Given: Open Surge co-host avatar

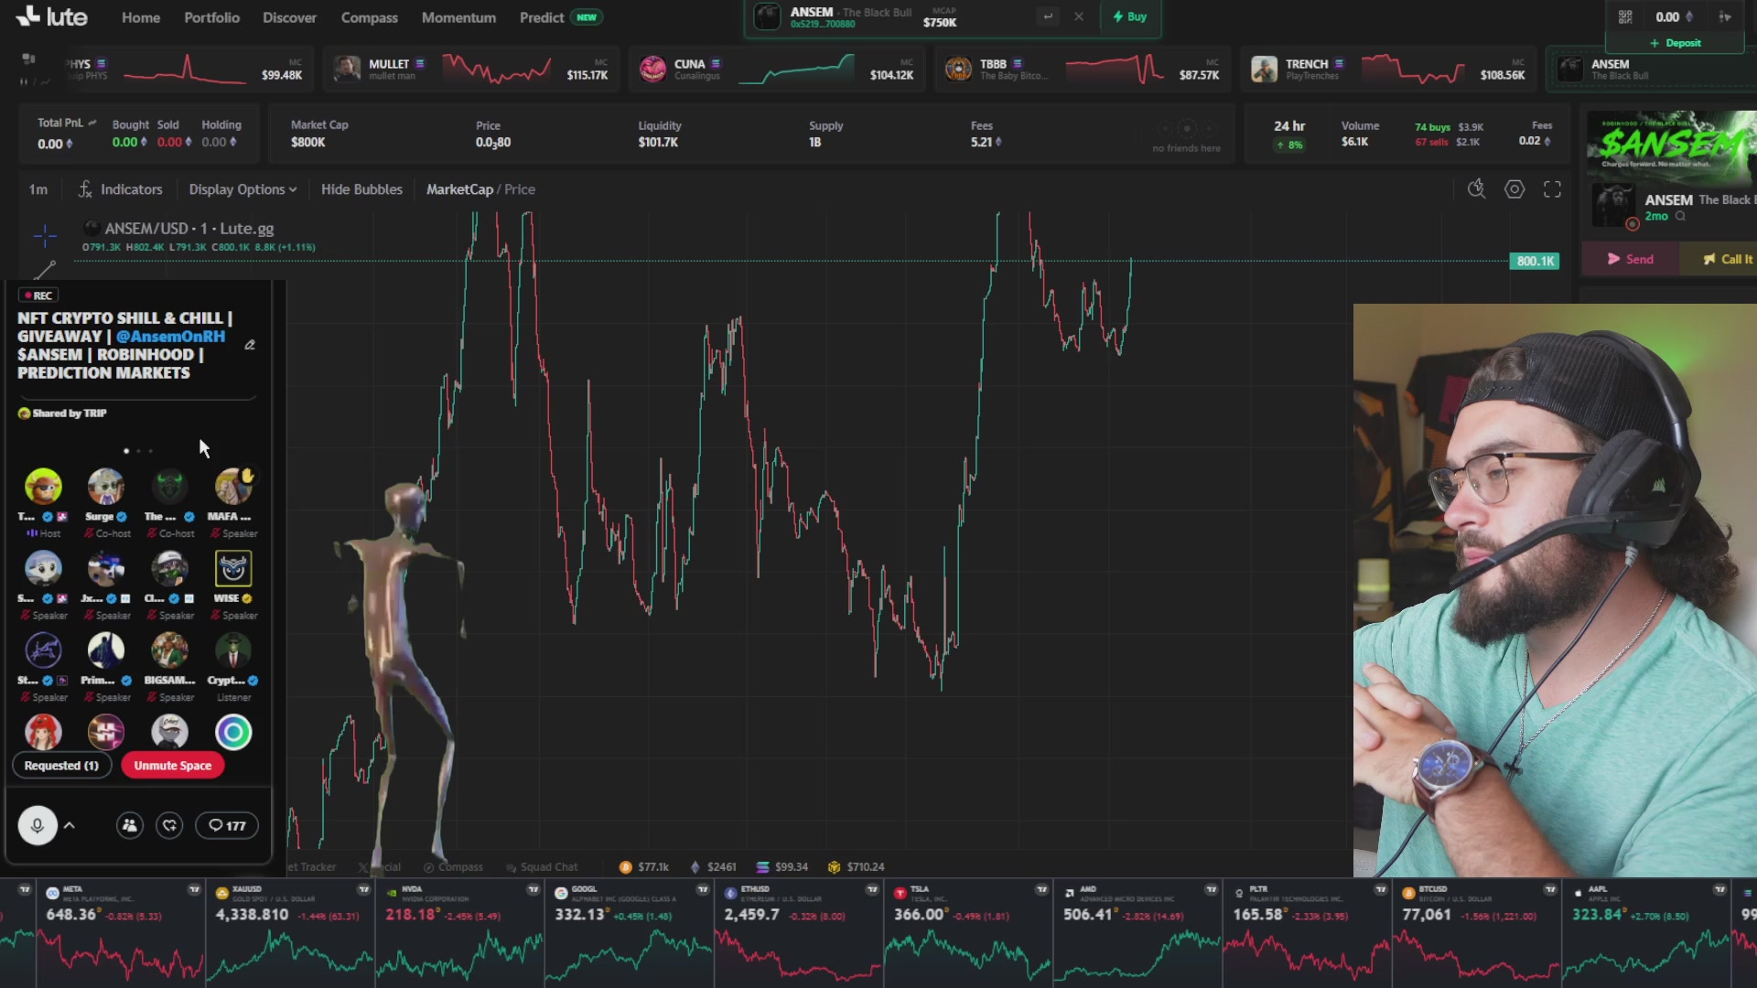Looking at the screenshot, I should coord(106,487).
